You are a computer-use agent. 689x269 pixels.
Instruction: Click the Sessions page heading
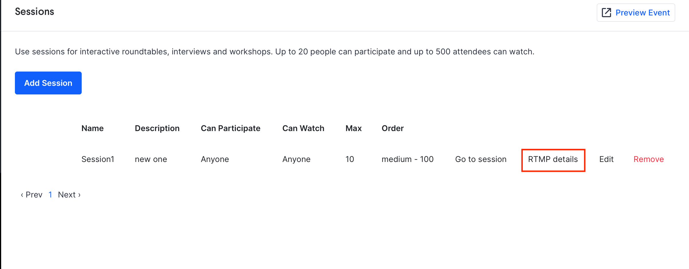point(34,11)
